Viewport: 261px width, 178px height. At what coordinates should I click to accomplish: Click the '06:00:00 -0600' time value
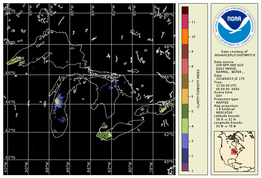(x=228, y=89)
